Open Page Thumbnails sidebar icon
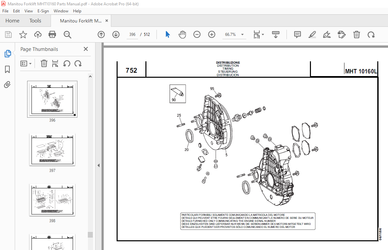Screen dimensions: 388x250 [8, 54]
